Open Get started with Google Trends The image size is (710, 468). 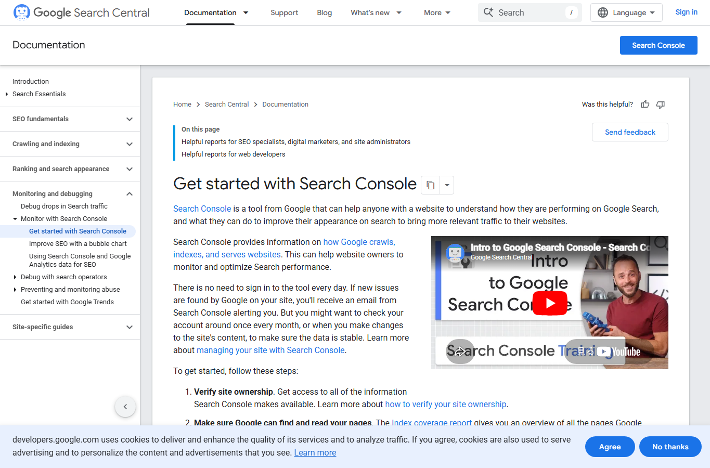pos(67,302)
